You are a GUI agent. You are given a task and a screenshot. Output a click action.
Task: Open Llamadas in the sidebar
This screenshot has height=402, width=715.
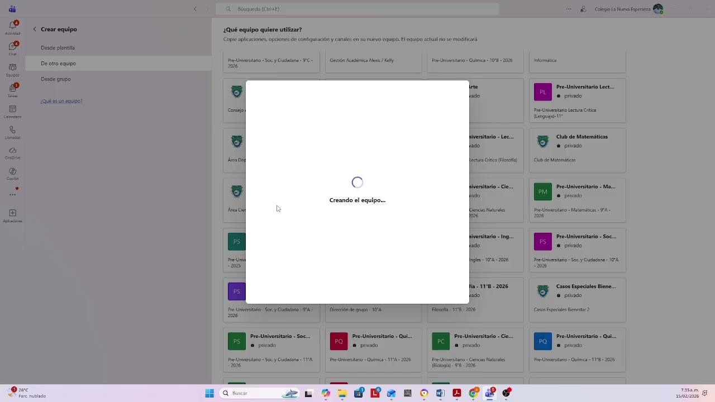[12, 132]
